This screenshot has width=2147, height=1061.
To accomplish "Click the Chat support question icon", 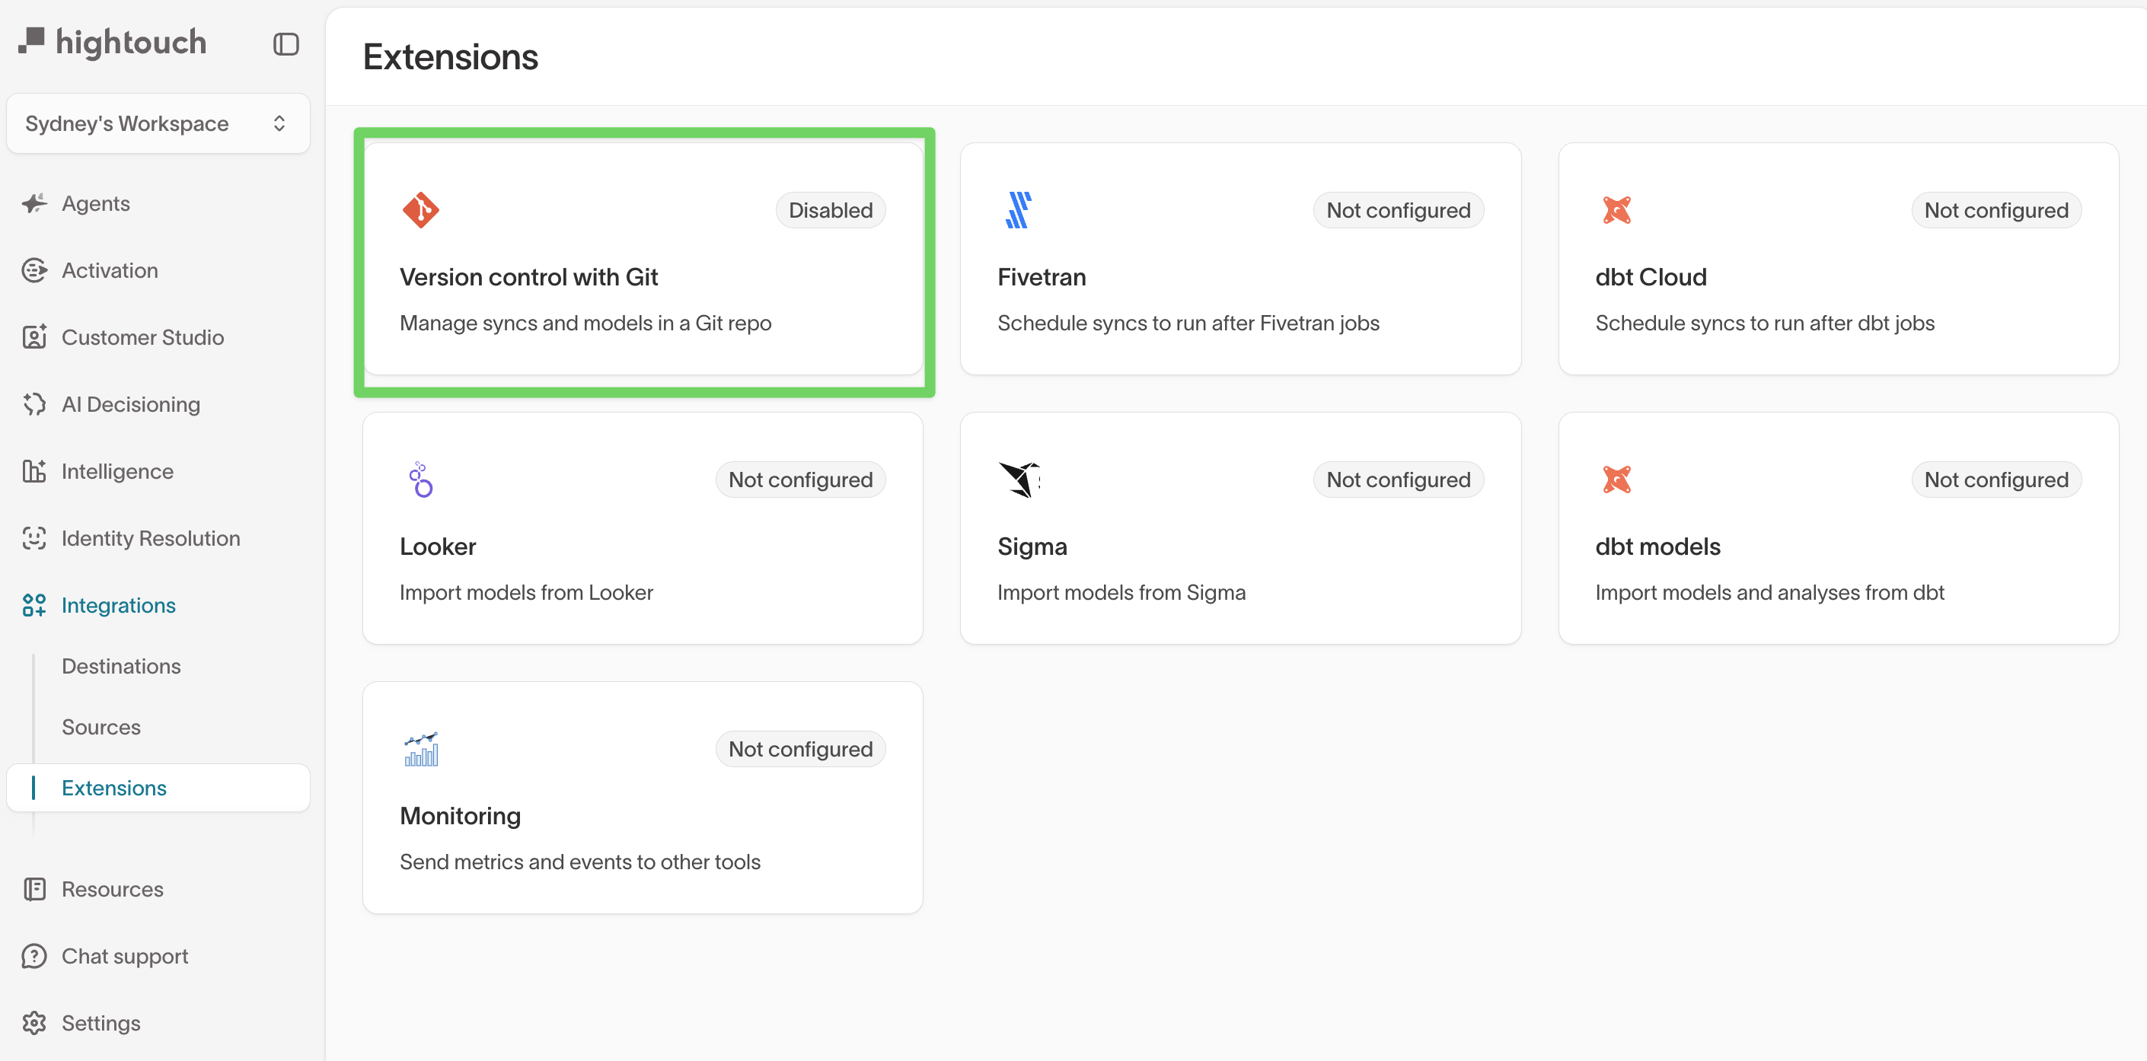I will pos(34,956).
